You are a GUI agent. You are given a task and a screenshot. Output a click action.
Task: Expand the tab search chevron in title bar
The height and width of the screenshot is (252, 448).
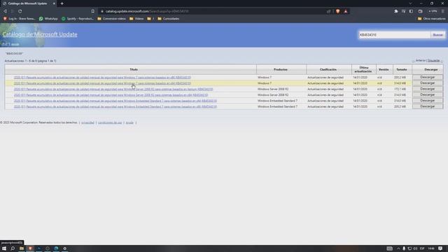410,3
